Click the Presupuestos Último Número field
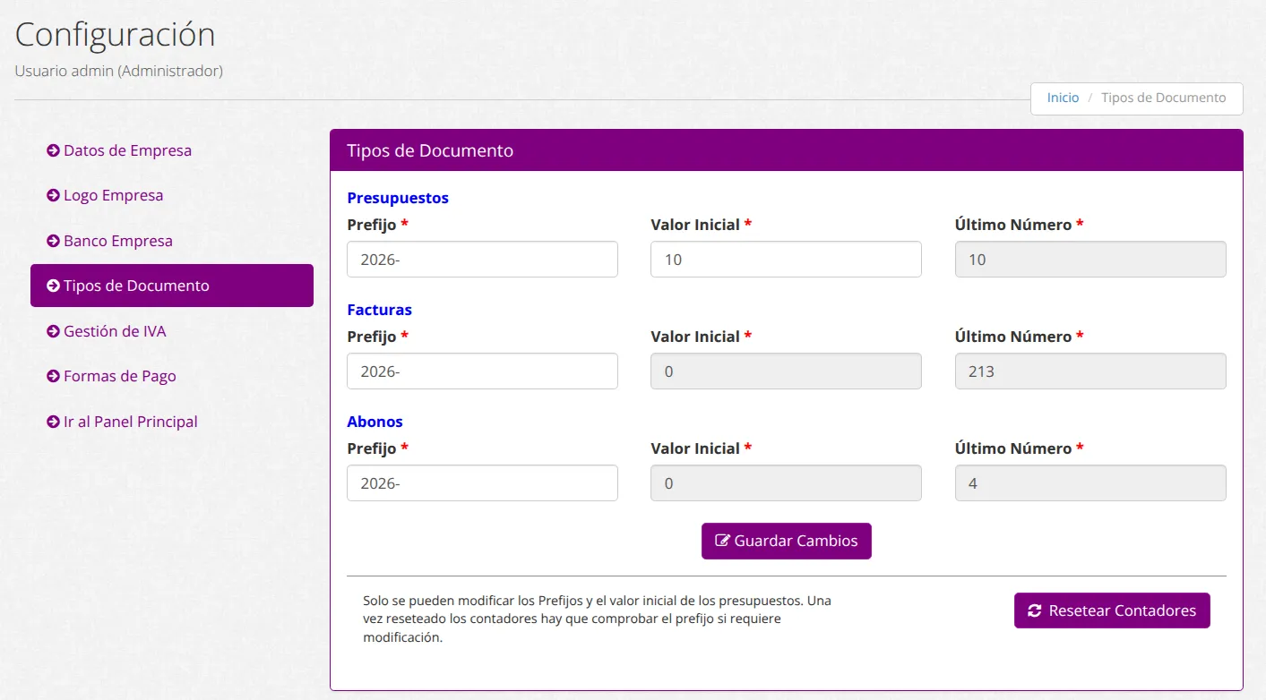 [x=1090, y=259]
